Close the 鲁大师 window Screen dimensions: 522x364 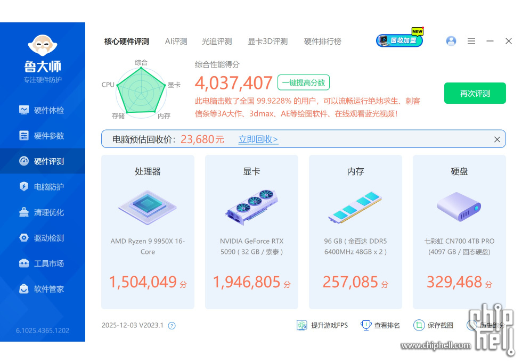point(508,41)
